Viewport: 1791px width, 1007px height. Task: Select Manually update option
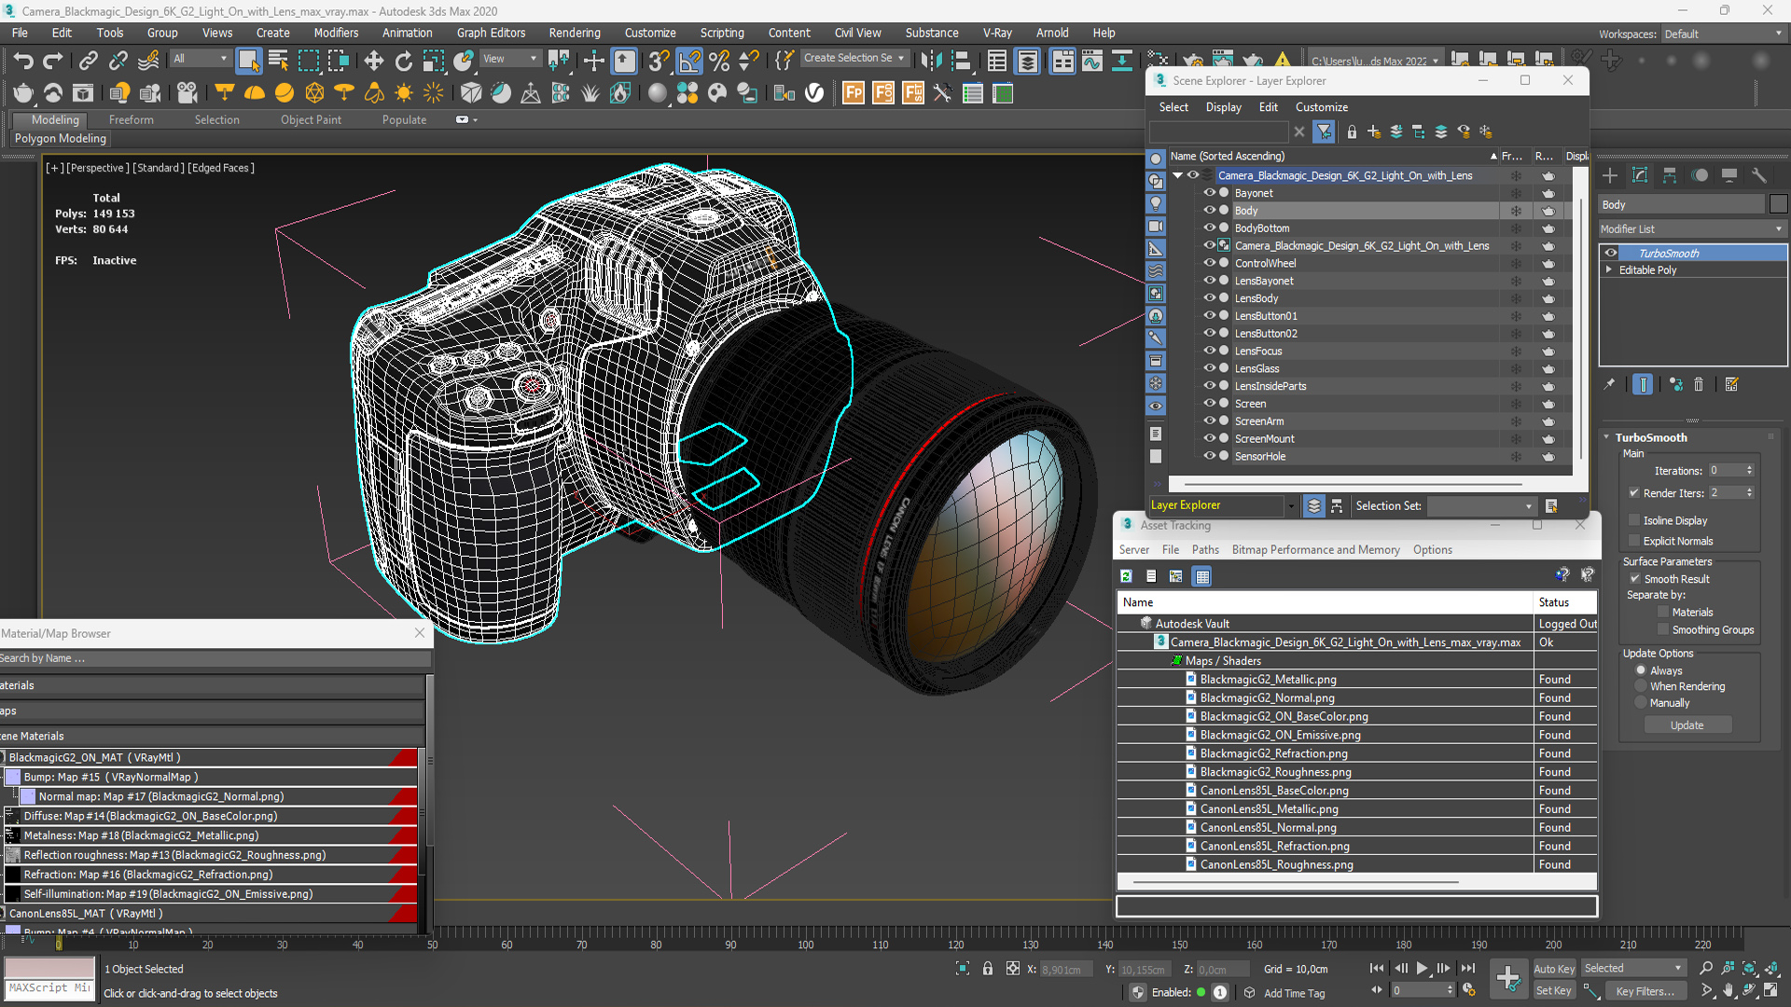(x=1641, y=703)
